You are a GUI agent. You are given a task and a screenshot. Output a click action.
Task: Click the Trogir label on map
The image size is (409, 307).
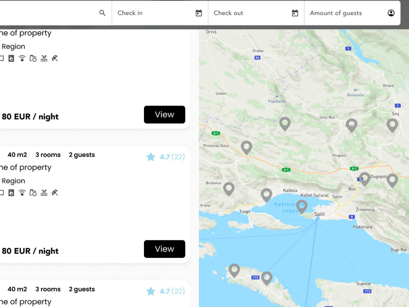245,212
